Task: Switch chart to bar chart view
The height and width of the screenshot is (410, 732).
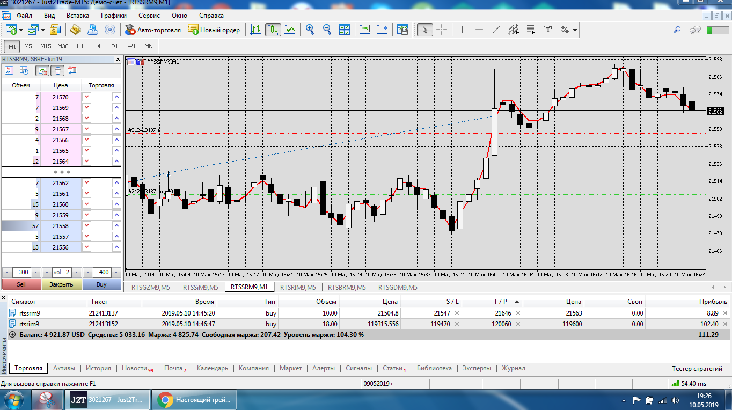Action: [x=256, y=30]
